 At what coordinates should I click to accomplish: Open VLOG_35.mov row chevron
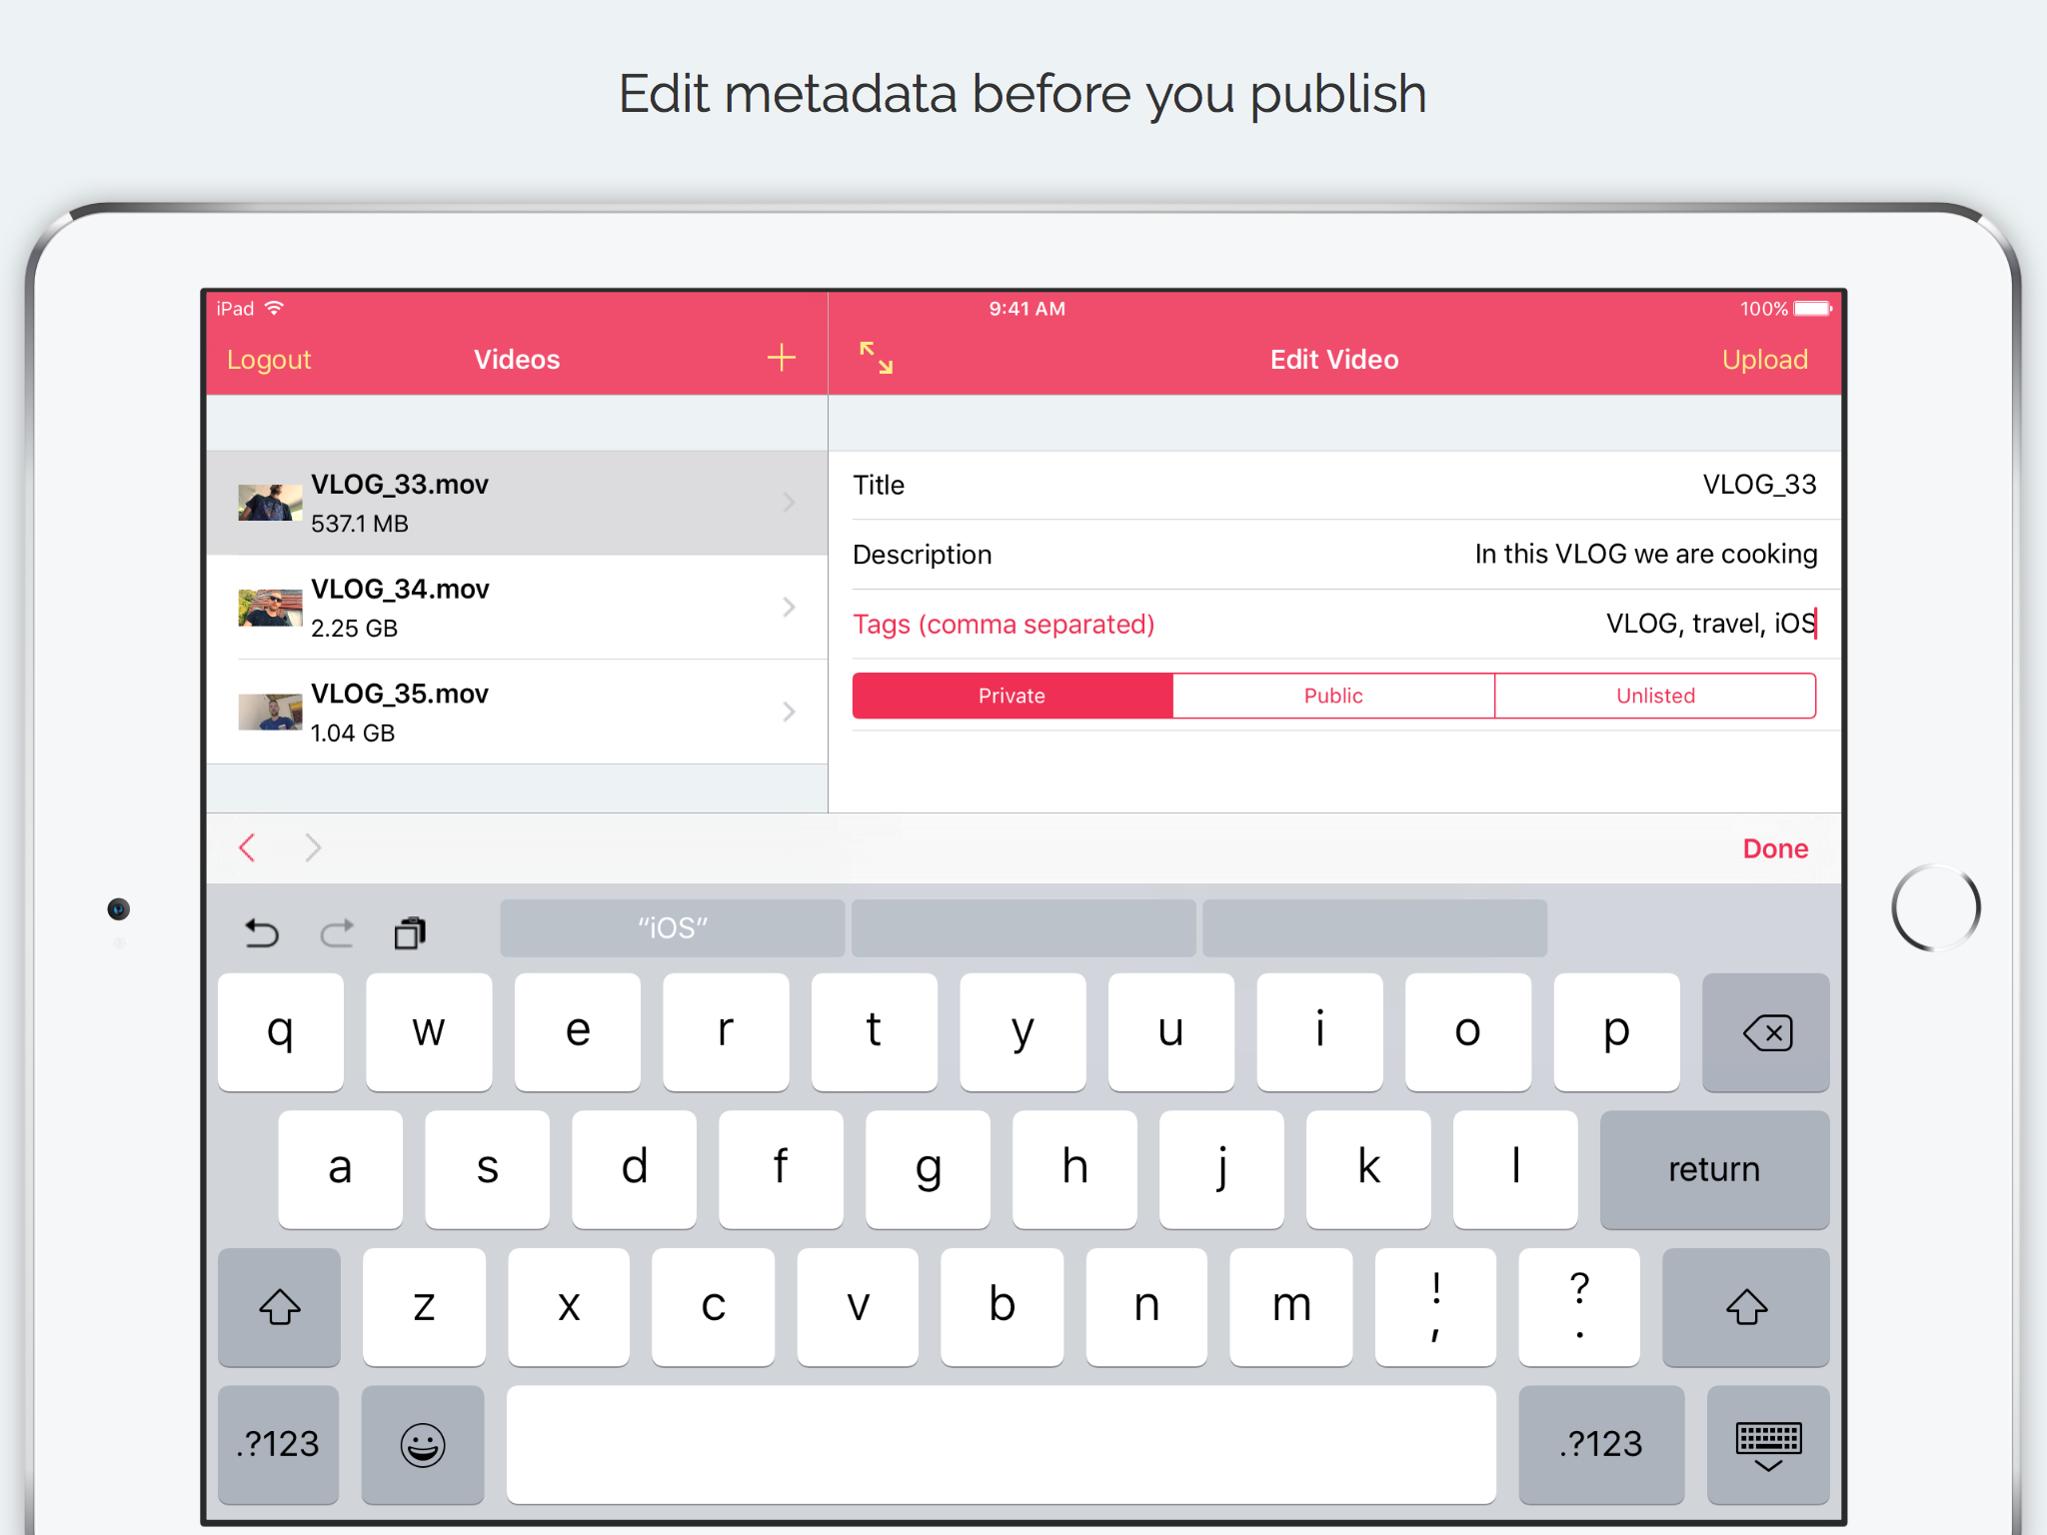pyautogui.click(x=790, y=712)
